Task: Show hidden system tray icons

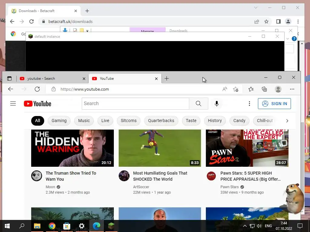Action: coord(245,226)
